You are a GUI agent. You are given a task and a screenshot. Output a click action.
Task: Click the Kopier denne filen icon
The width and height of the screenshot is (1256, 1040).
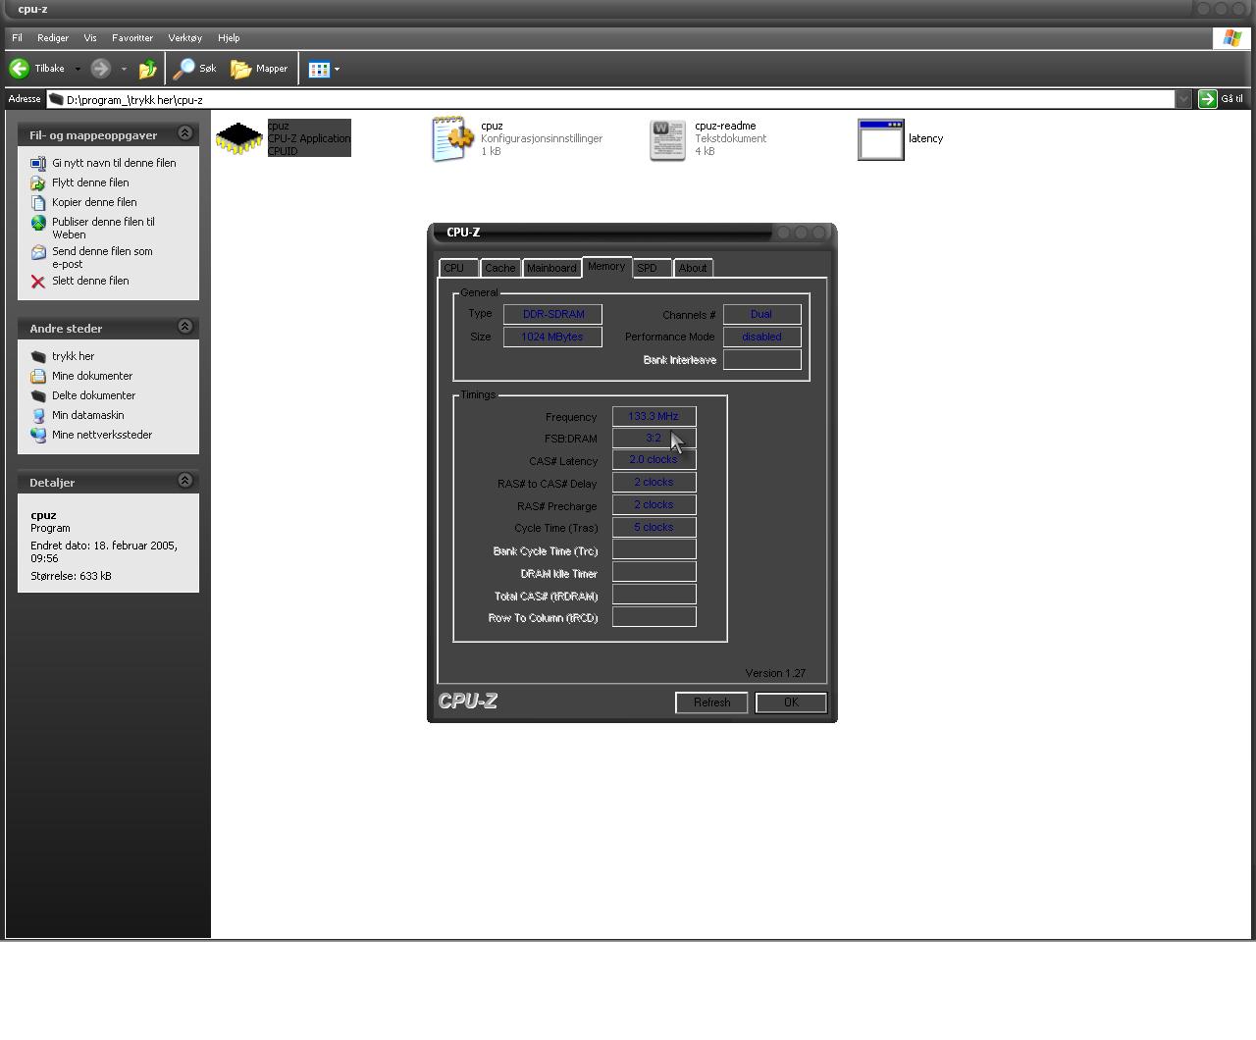pyautogui.click(x=38, y=202)
